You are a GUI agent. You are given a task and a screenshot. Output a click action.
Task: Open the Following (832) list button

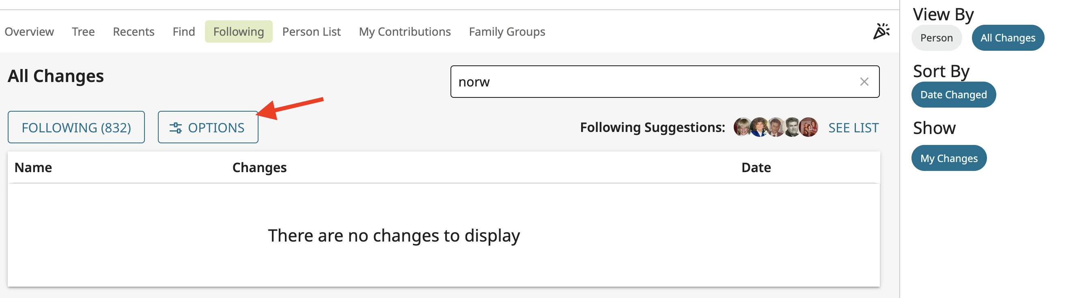click(76, 127)
